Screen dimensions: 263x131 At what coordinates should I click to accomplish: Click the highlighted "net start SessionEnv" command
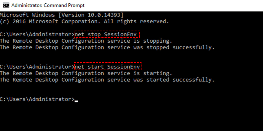(108, 67)
